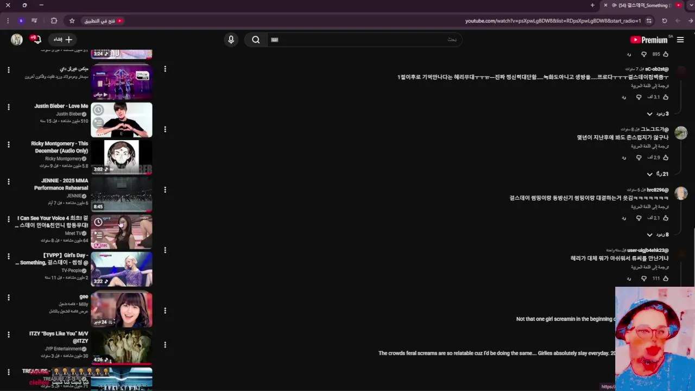This screenshot has height=391, width=695.
Task: Open the browser tab search chevron
Action: pos(691,5)
